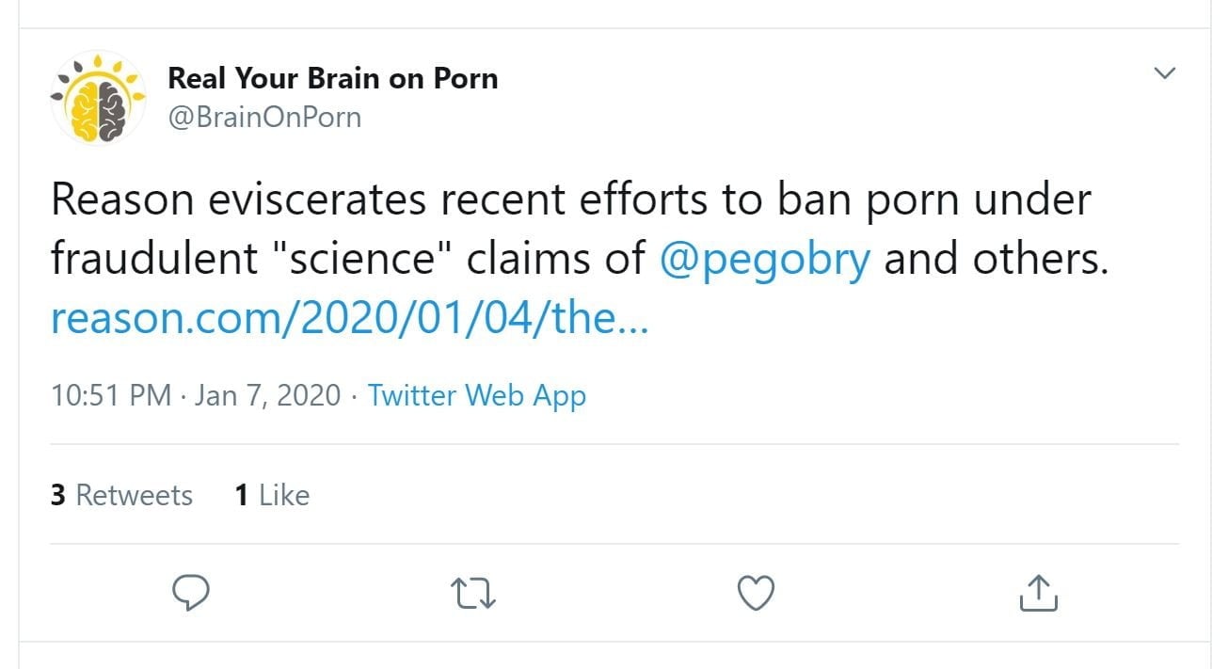This screenshot has height=669, width=1228.
Task: Click the Jan 7, 2020 date
Action: click(267, 395)
